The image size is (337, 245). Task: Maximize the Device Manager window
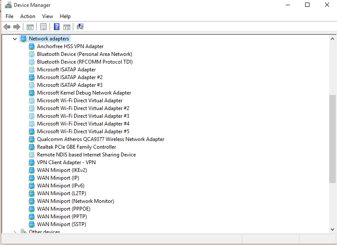[x=307, y=5]
